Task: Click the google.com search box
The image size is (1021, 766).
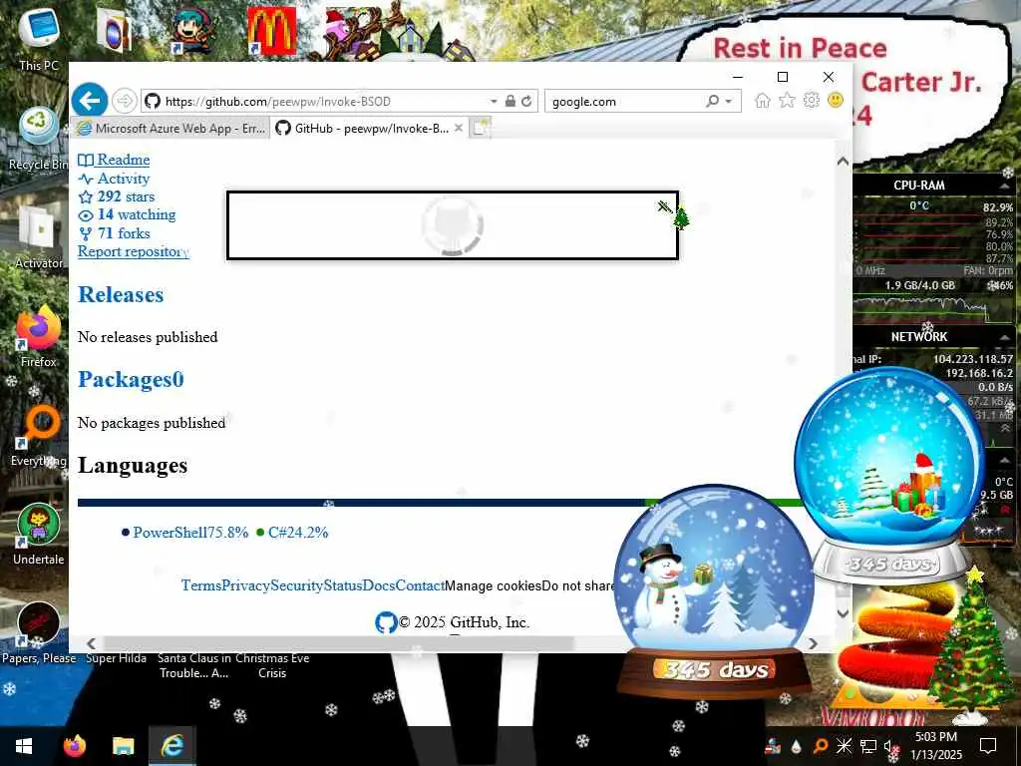Action: (625, 101)
